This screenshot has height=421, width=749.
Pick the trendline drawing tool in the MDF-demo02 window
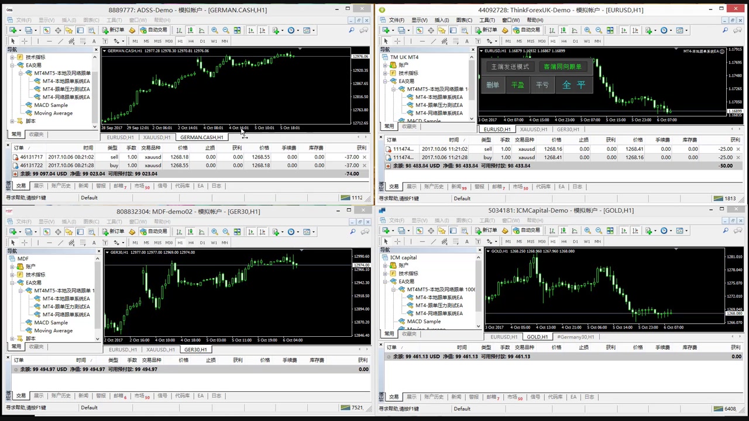point(60,242)
